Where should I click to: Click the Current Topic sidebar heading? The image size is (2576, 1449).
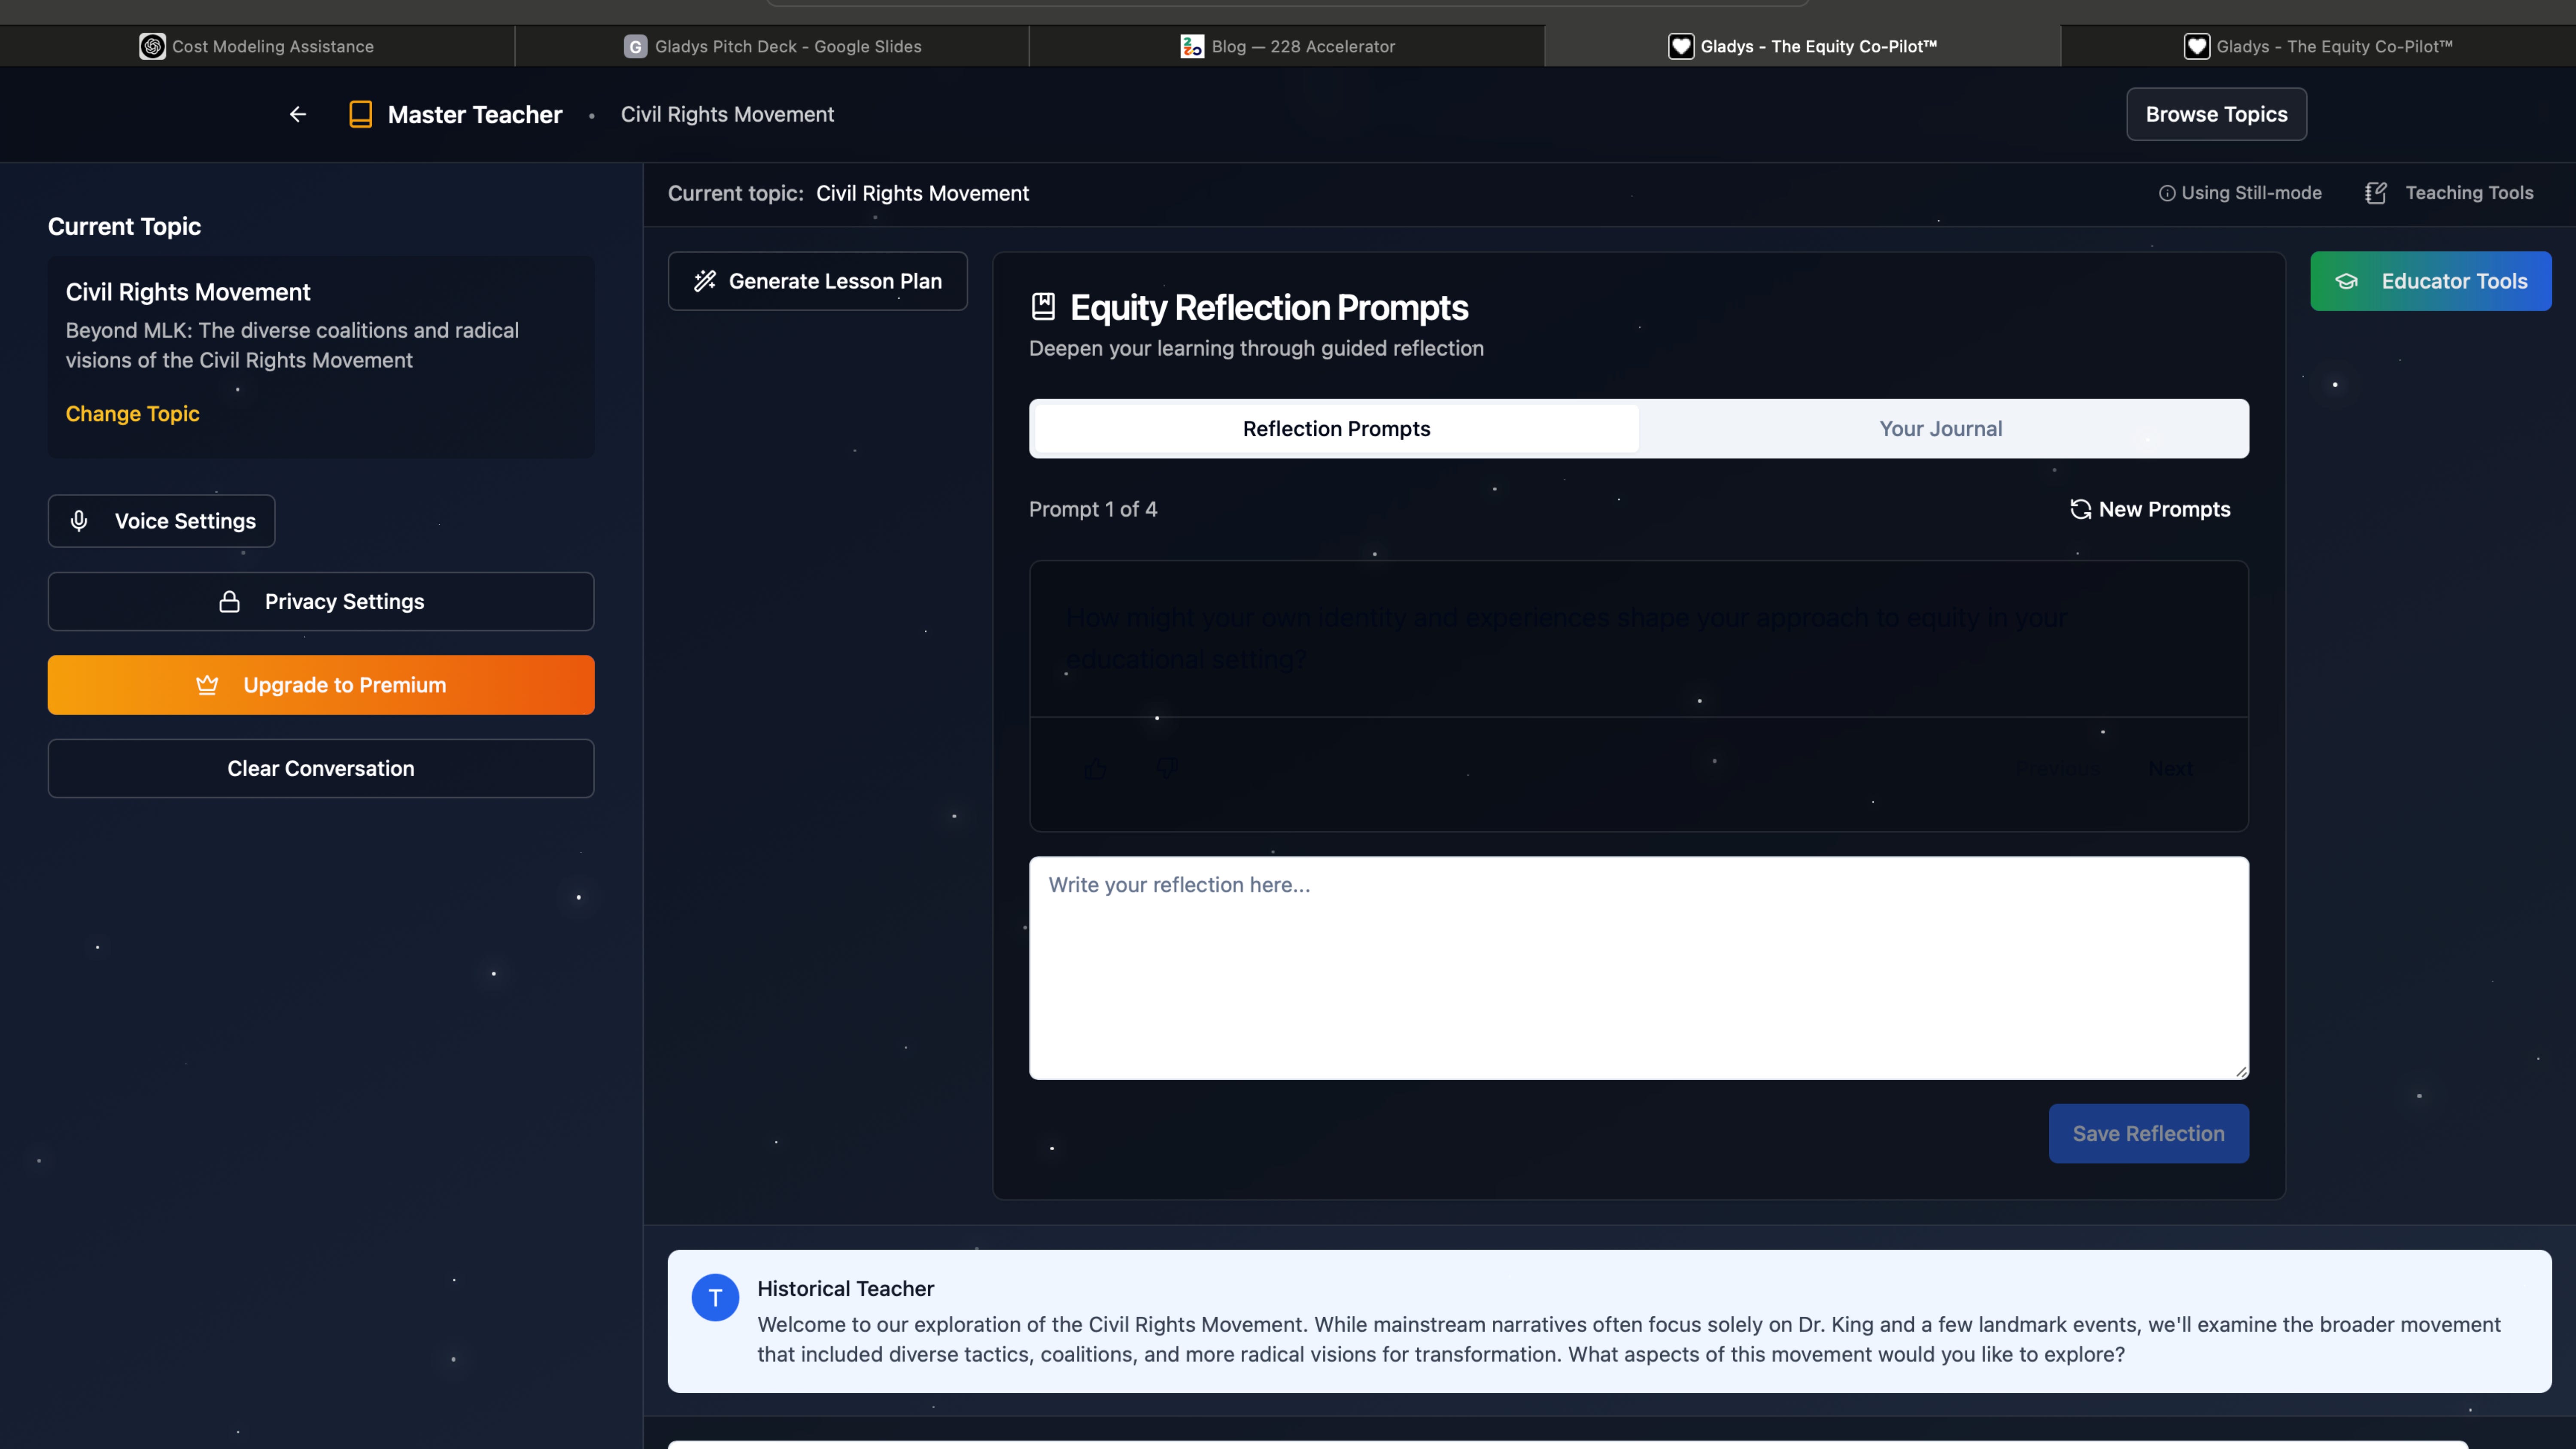tap(124, 227)
